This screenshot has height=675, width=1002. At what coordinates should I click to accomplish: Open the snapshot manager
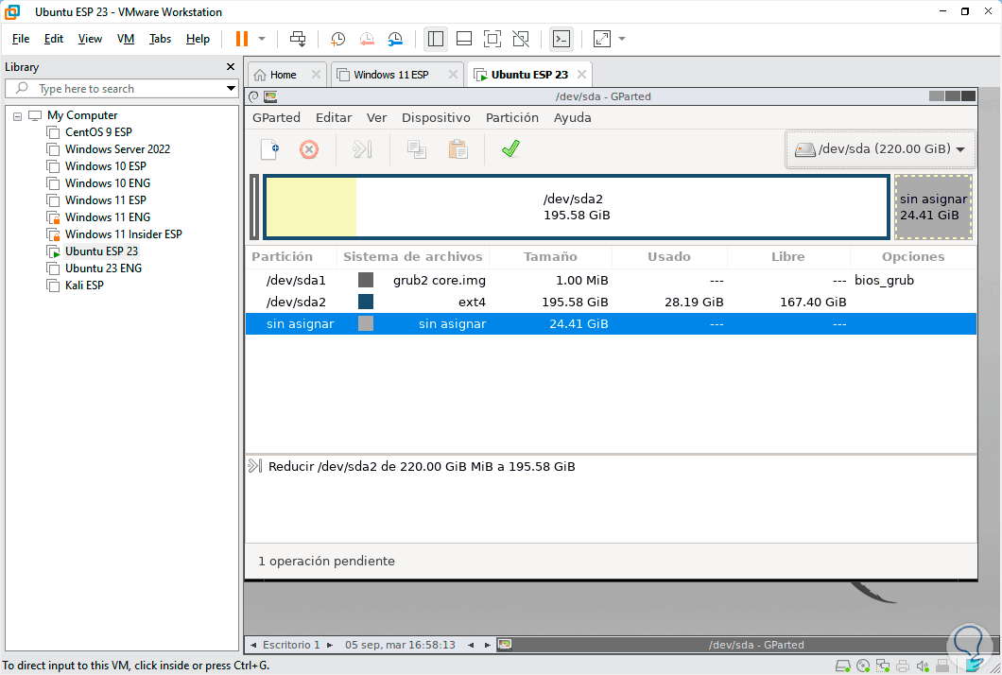pos(395,39)
